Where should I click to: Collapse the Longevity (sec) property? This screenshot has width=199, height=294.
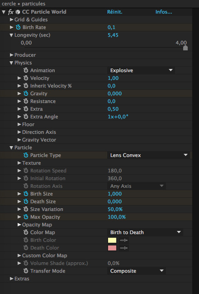[11, 35]
